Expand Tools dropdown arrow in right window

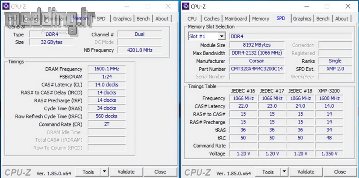tap(284, 172)
